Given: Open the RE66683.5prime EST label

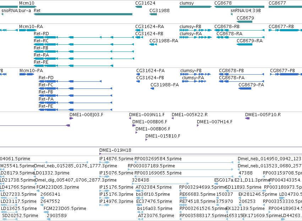Looking at the screenshot, I should (197, 194).
